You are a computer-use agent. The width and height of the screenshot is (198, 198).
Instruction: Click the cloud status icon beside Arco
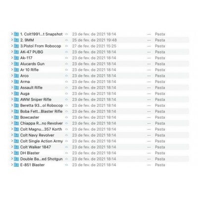coord(66,76)
